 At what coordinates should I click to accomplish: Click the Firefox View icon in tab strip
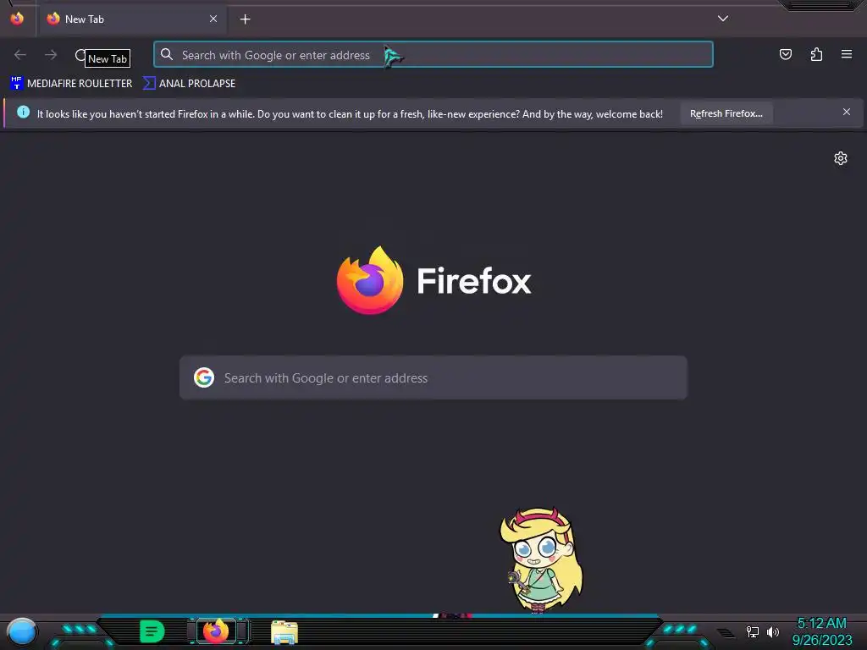pyautogui.click(x=17, y=19)
